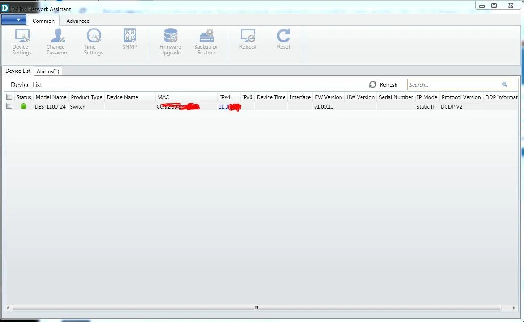Click the D-Link logo in title bar

click(x=4, y=8)
